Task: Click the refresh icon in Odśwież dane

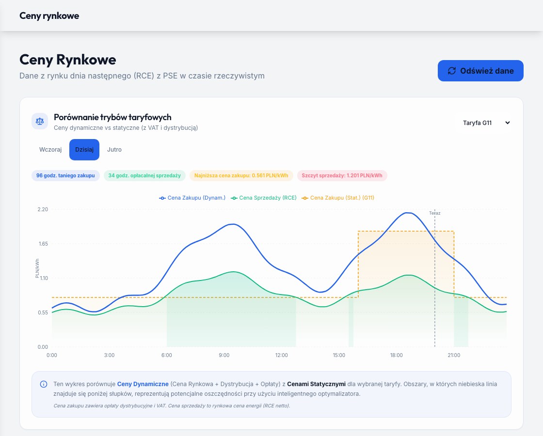Action: click(451, 71)
